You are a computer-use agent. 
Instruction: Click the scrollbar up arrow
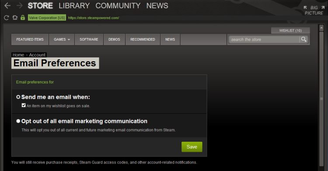(x=321, y=28)
